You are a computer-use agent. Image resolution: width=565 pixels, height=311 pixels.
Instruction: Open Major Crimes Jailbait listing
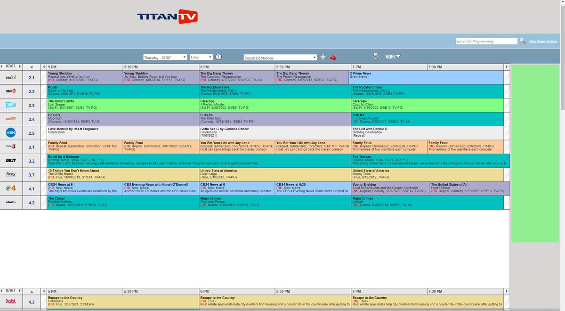click(x=428, y=202)
